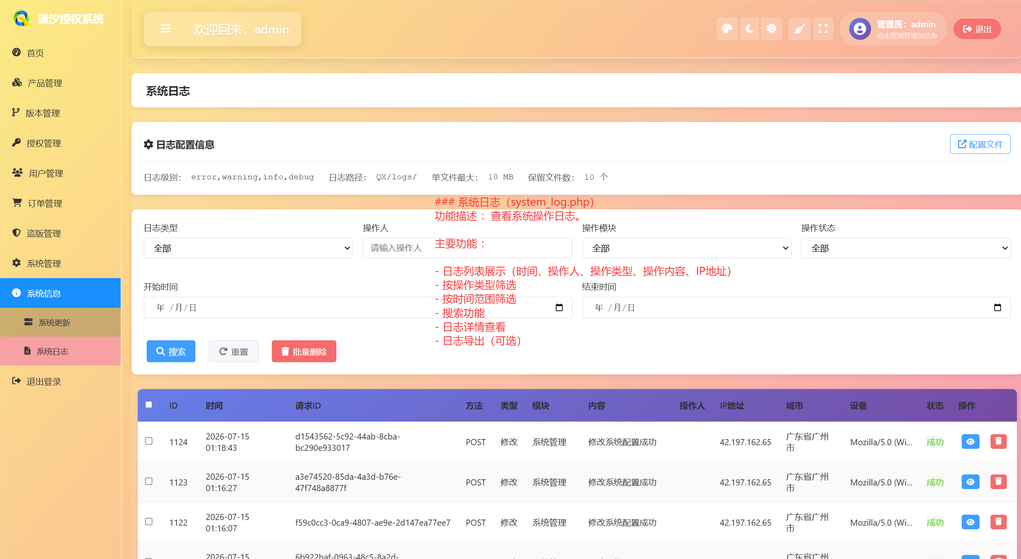Open the 配置文件 link button
This screenshot has height=559, width=1021.
980,144
